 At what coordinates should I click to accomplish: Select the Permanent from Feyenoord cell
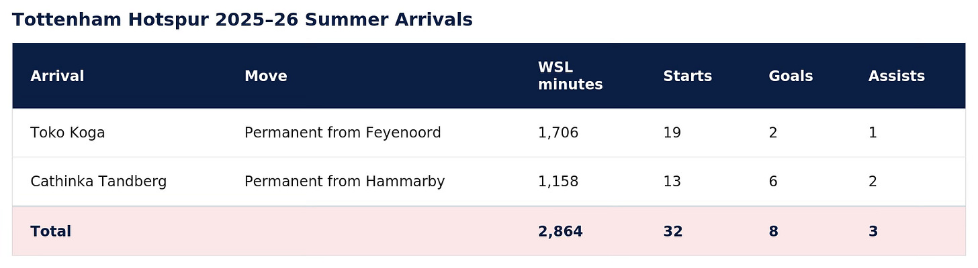[x=343, y=133]
